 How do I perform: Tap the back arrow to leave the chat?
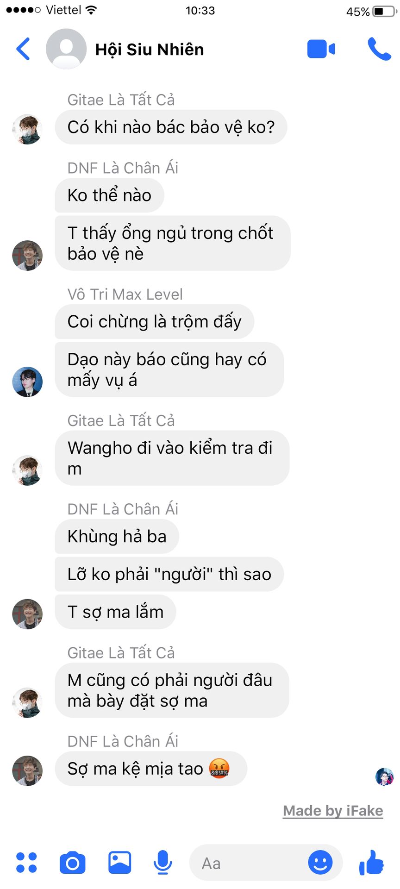tap(23, 49)
